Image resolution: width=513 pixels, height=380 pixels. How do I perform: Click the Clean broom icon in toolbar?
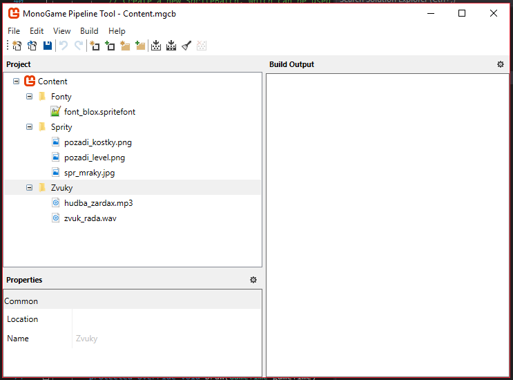(186, 46)
